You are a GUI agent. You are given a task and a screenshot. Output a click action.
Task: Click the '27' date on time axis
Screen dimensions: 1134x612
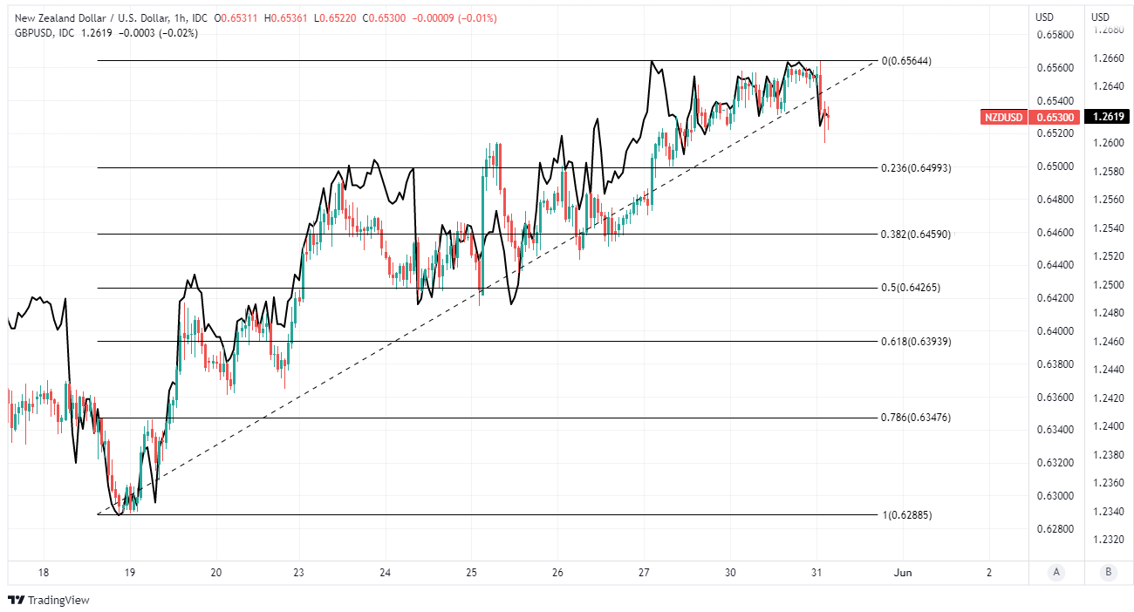coord(645,573)
